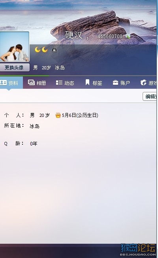Viewport: 158px width, 258px height.
Task: Open the 动态 tab
Action: (65, 83)
